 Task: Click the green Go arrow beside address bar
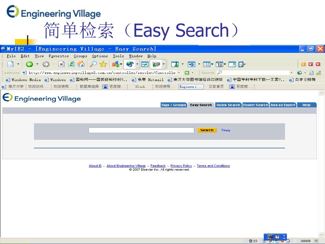(187, 73)
